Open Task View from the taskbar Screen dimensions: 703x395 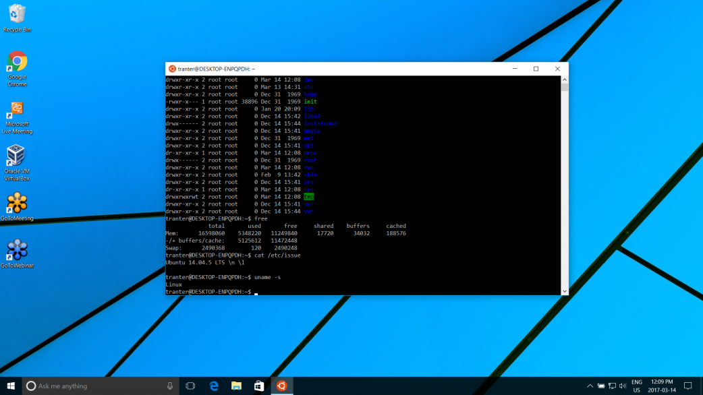[190, 386]
